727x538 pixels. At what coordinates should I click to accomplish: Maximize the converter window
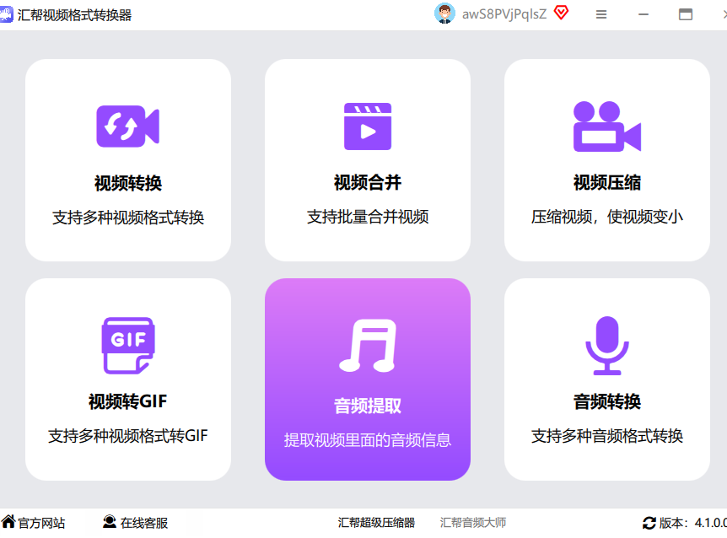686,14
